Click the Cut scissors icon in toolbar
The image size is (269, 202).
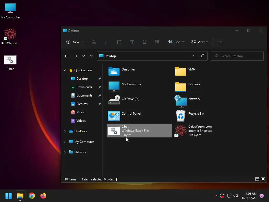coord(94,42)
